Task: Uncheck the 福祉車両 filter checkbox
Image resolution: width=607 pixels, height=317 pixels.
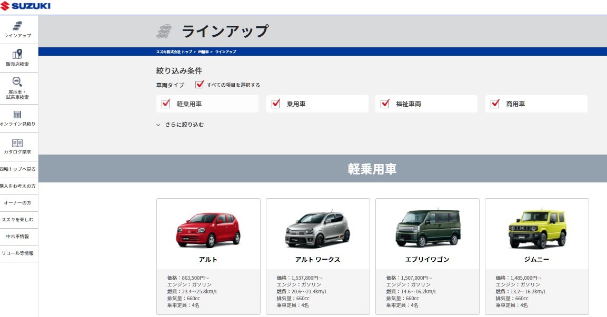Action: click(x=385, y=104)
